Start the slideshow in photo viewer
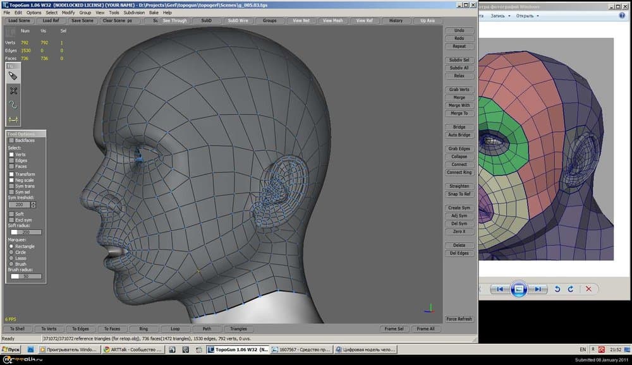Image resolution: width=632 pixels, height=365 pixels. 518,289
